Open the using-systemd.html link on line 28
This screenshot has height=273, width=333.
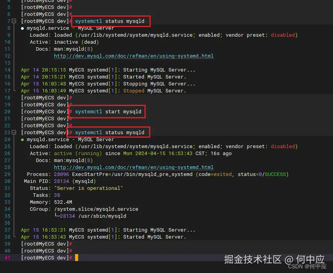[x=134, y=167]
